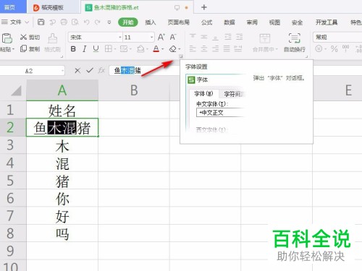Increase font size with A+ icon
This screenshot has height=271, width=362.
161,37
